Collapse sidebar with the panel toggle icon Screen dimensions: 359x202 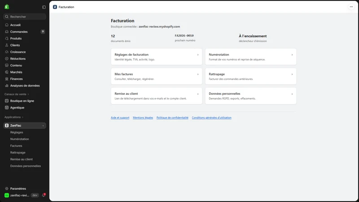coord(44,7)
